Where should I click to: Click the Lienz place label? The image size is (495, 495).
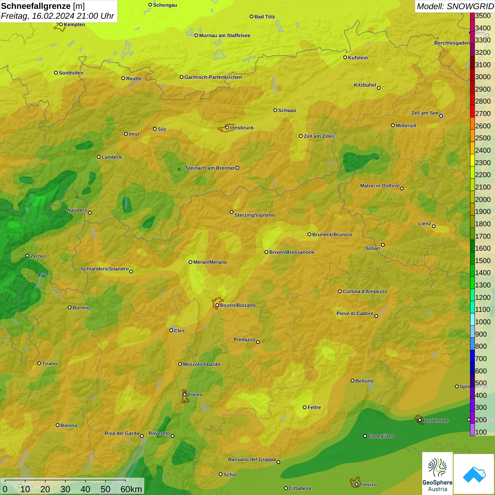425,223
